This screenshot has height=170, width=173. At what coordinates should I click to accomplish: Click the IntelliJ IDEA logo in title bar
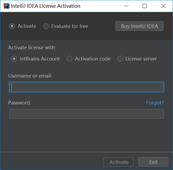(x=6, y=6)
